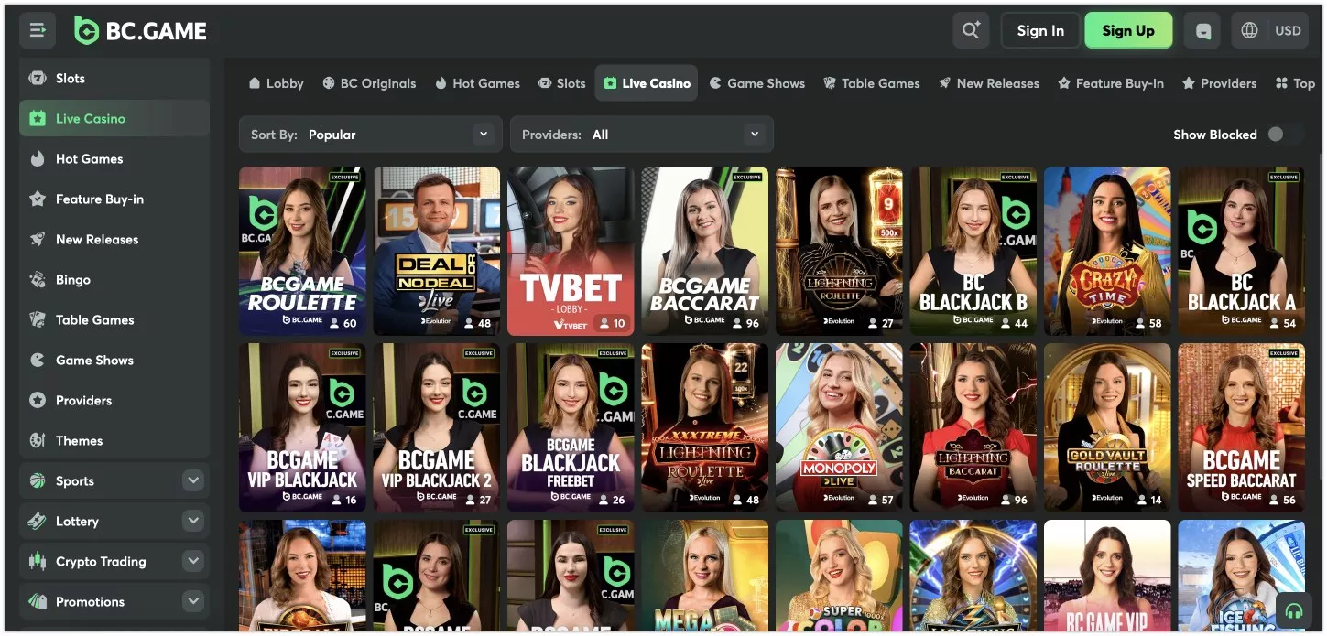Open the Monopoly Live game tile

click(839, 427)
